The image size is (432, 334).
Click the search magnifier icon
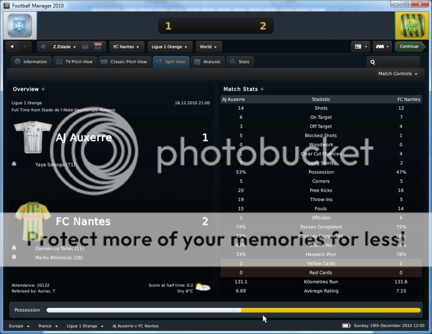373,62
